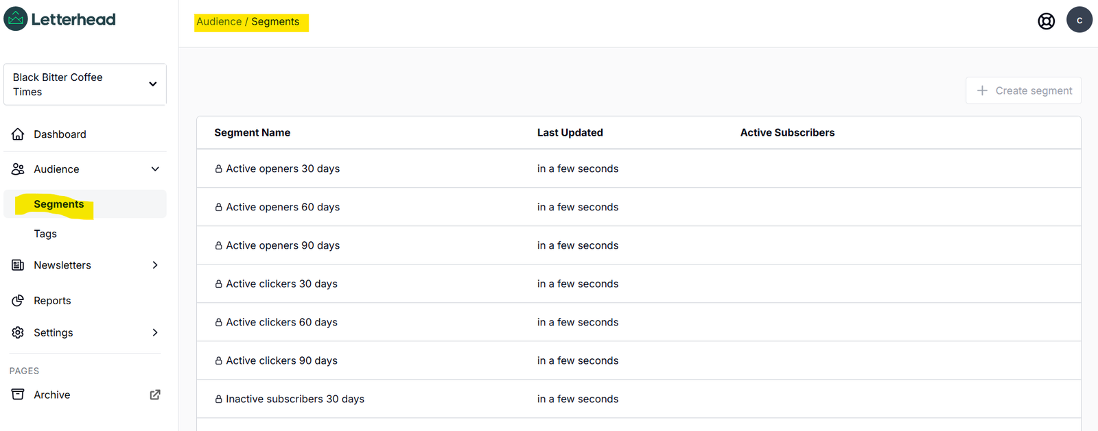
Task: Open the Newsletters menu item
Action: [x=62, y=265]
